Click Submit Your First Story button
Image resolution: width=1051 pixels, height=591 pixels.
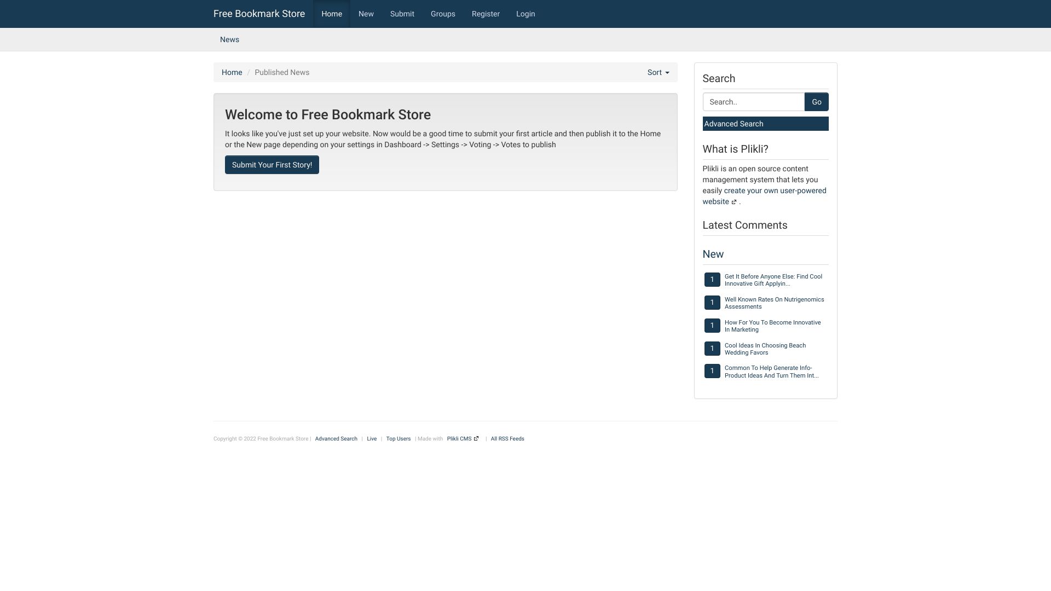[x=272, y=165]
